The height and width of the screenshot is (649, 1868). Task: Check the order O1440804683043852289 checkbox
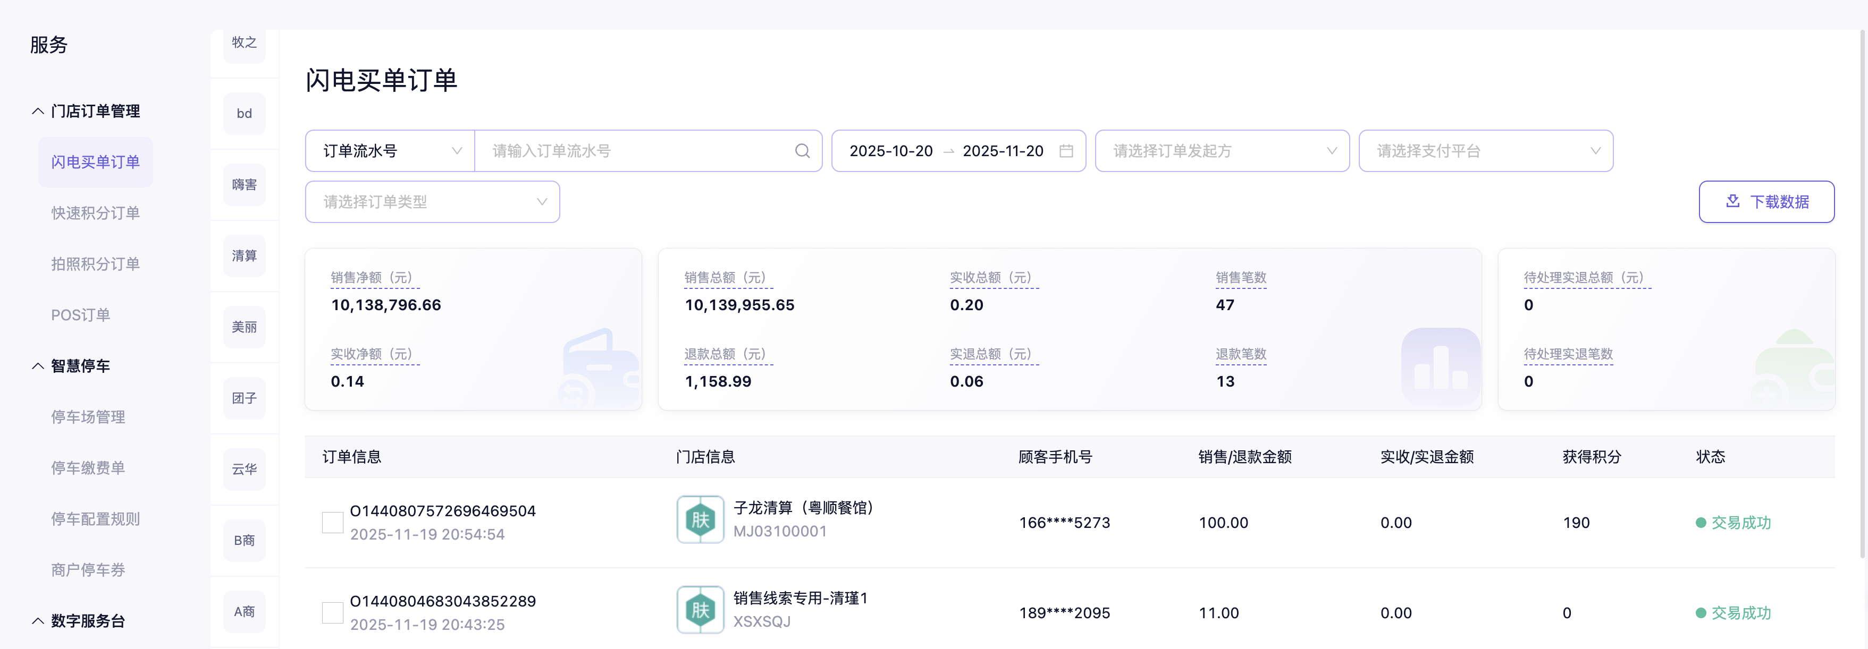coord(332,613)
